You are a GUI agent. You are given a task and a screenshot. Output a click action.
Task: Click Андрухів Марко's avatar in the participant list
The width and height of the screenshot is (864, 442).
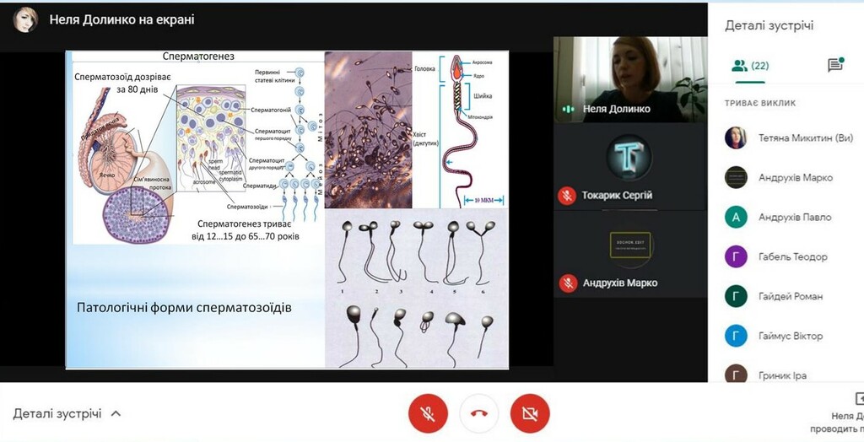736,177
